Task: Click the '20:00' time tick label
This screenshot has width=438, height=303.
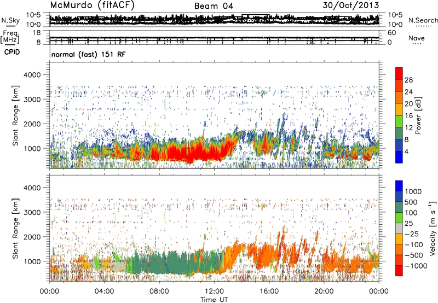Action: [324, 292]
